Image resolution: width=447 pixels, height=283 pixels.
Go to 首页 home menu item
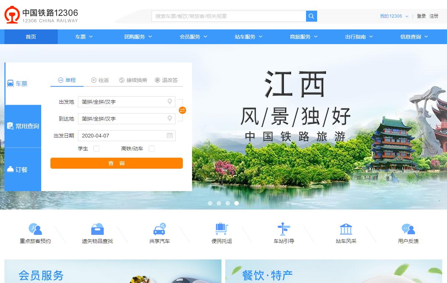(31, 37)
